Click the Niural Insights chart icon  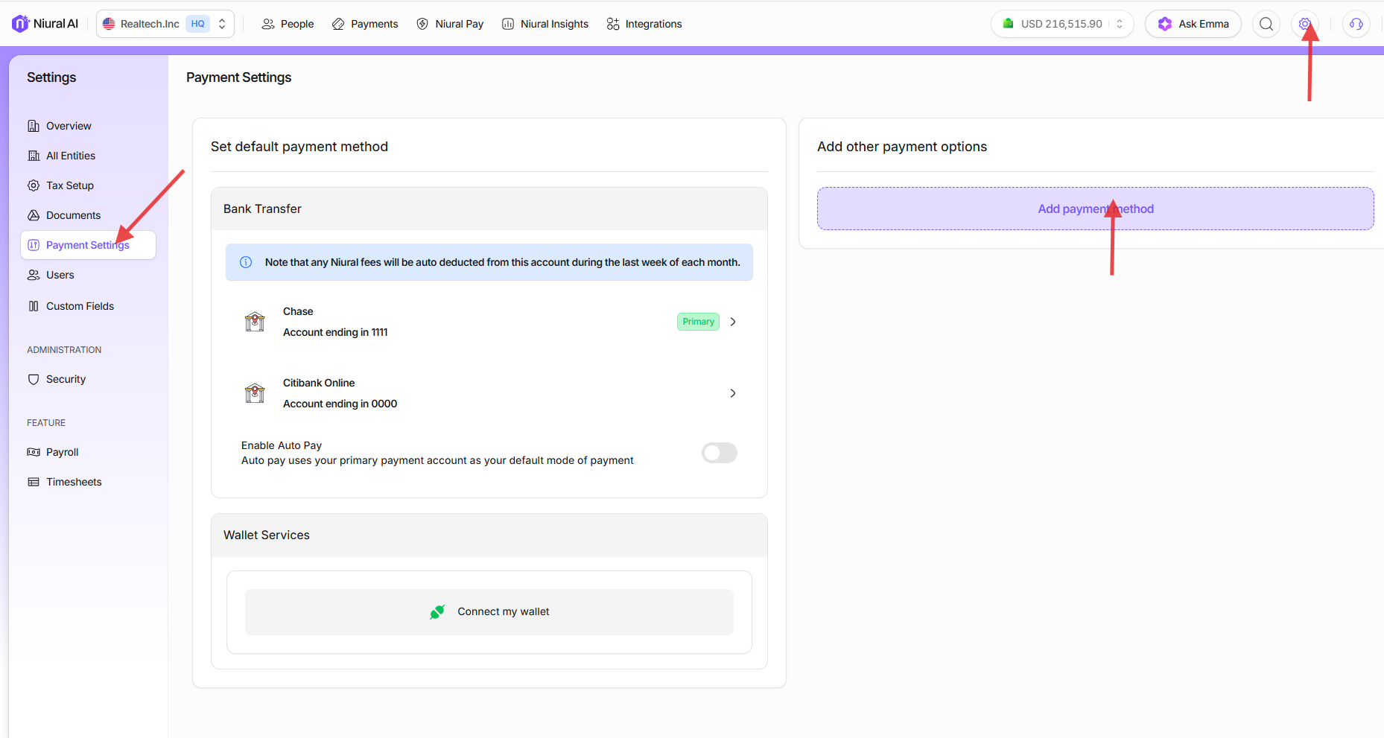[508, 24]
